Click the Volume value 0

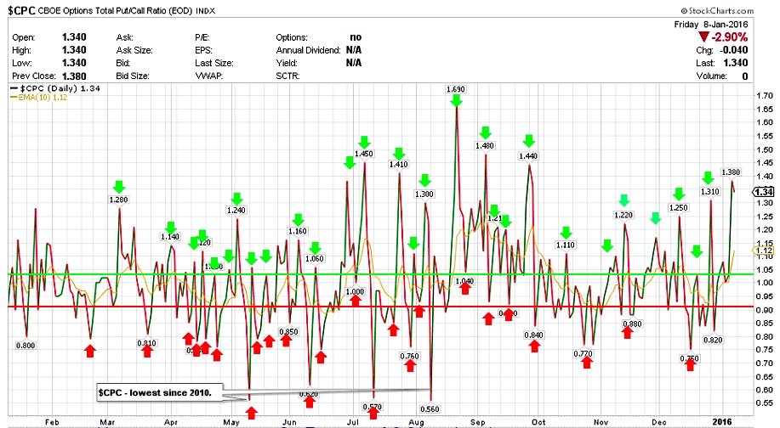coord(744,76)
